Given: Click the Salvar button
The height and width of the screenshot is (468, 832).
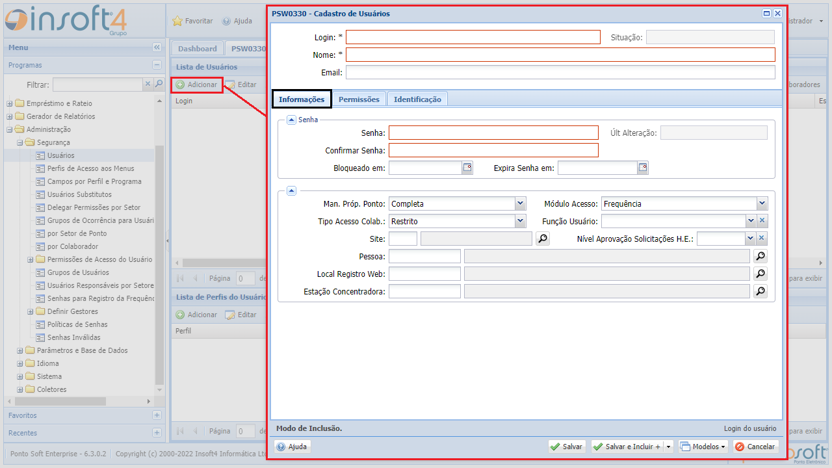Looking at the screenshot, I should (566, 447).
